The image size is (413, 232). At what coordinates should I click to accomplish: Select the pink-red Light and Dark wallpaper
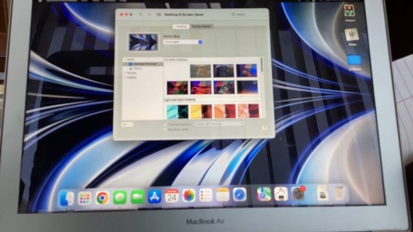(248, 110)
